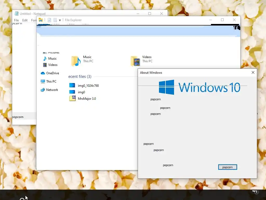Select the img0 recent file name

(x=81, y=92)
